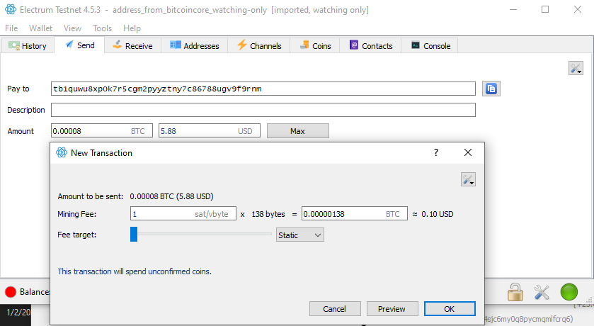Open the Help menu
This screenshot has width=594, height=326.
tap(132, 28)
